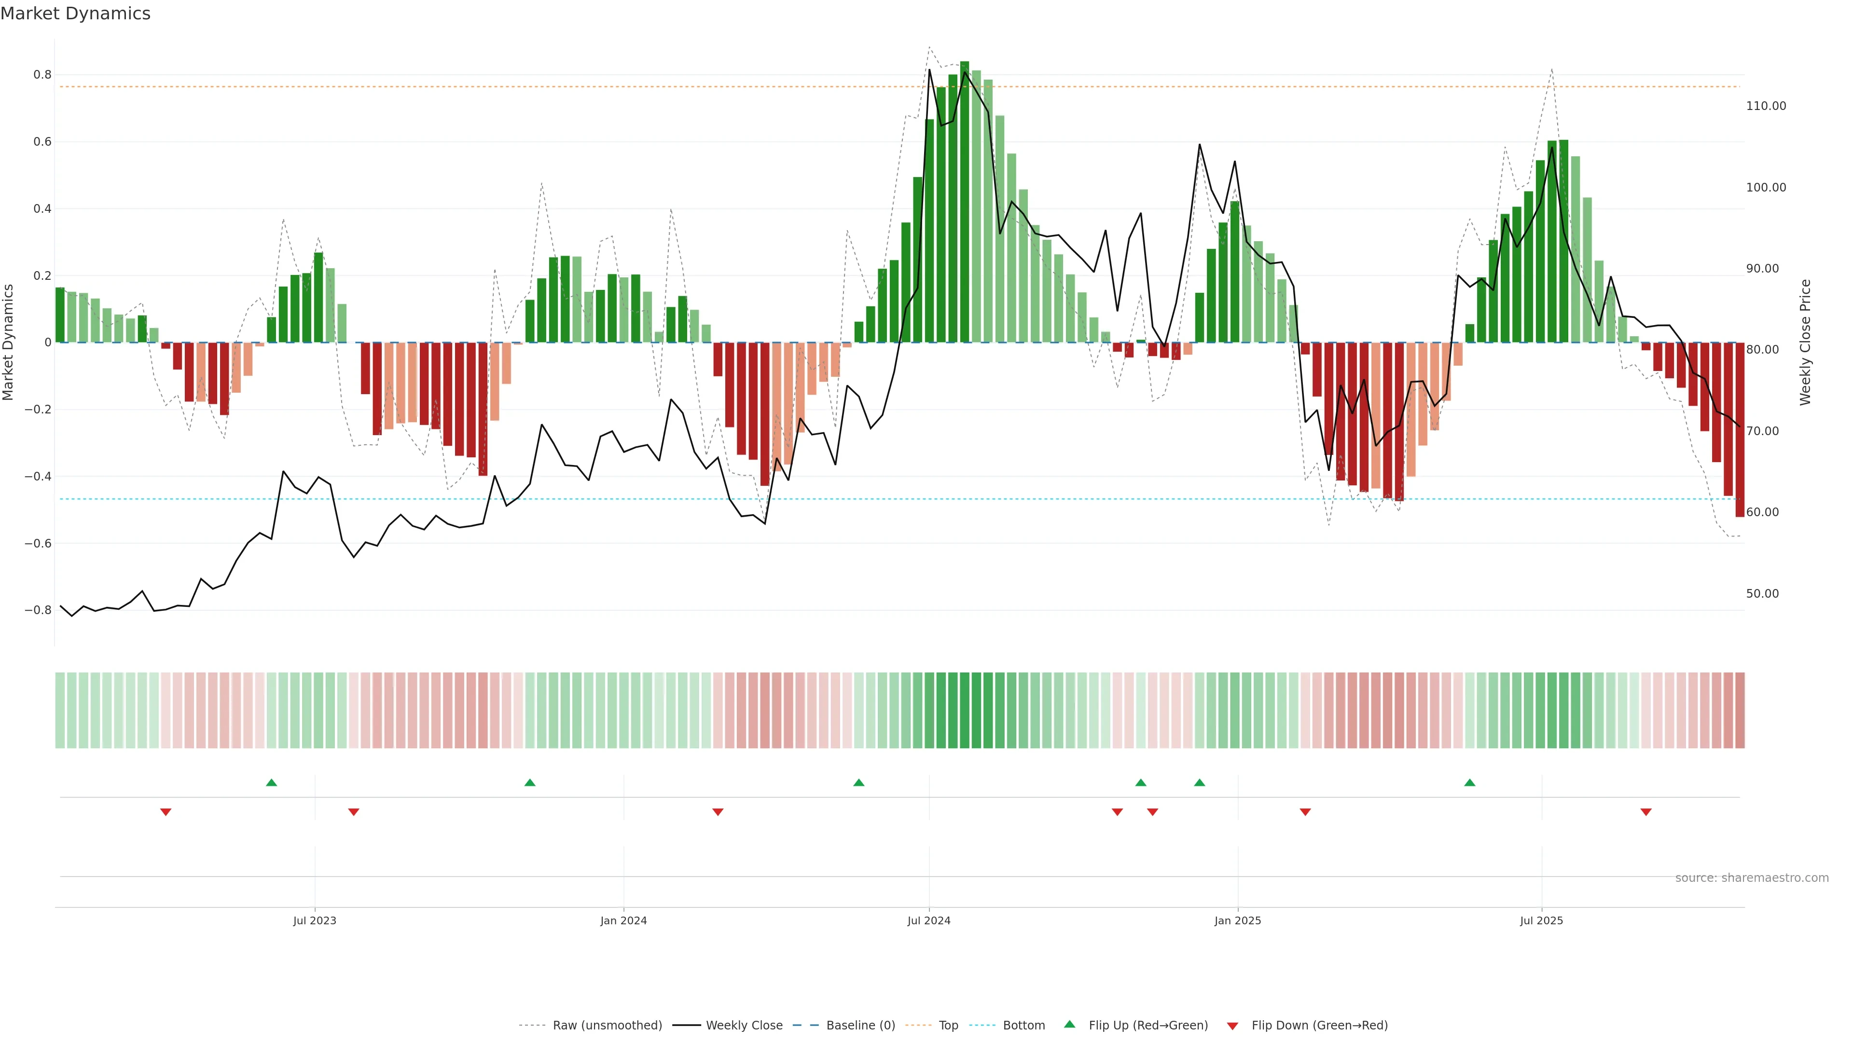Click the Weekly Close Price axis title
Screen dimensions: 1853x1042
click(x=1806, y=343)
